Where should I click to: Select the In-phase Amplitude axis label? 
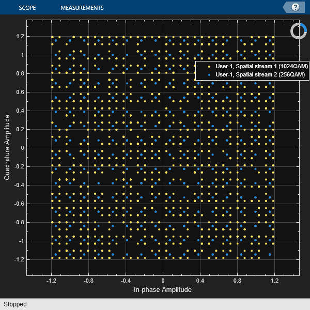coord(163,290)
